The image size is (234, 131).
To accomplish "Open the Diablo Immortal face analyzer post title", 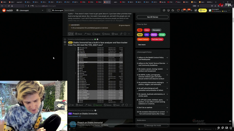I will [x=98, y=44].
